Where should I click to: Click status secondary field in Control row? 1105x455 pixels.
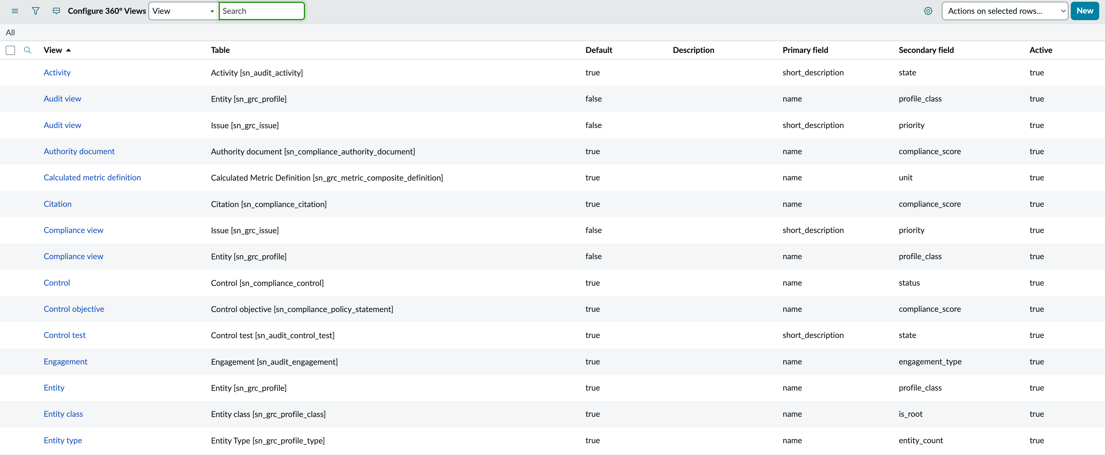click(x=909, y=283)
